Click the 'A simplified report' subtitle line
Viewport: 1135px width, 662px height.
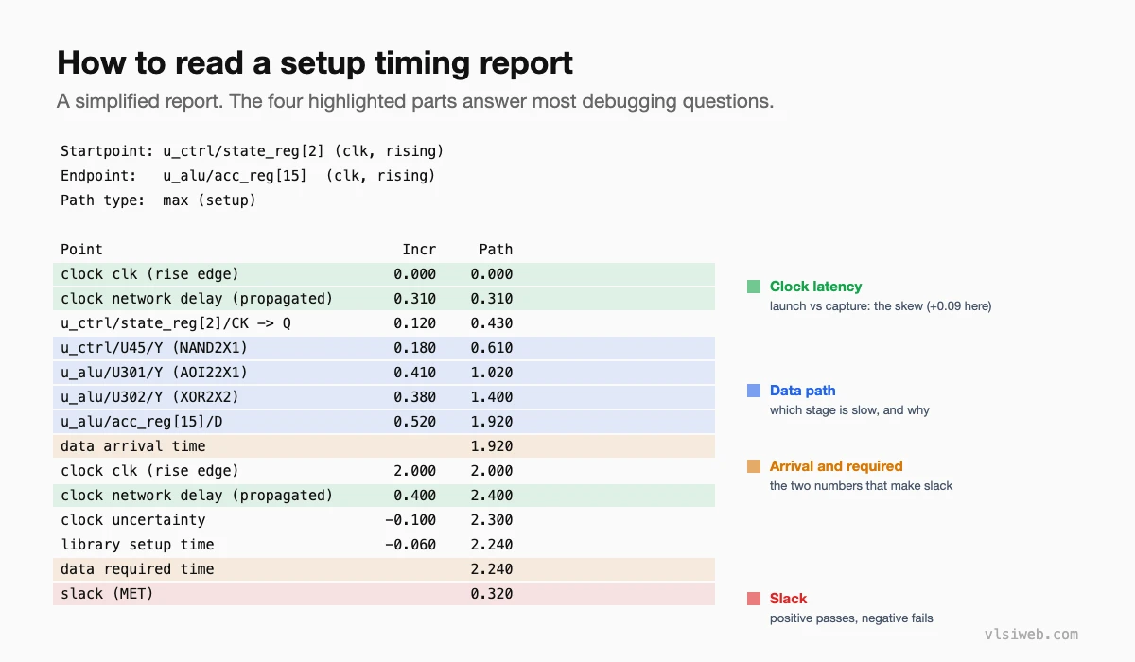[x=415, y=101]
